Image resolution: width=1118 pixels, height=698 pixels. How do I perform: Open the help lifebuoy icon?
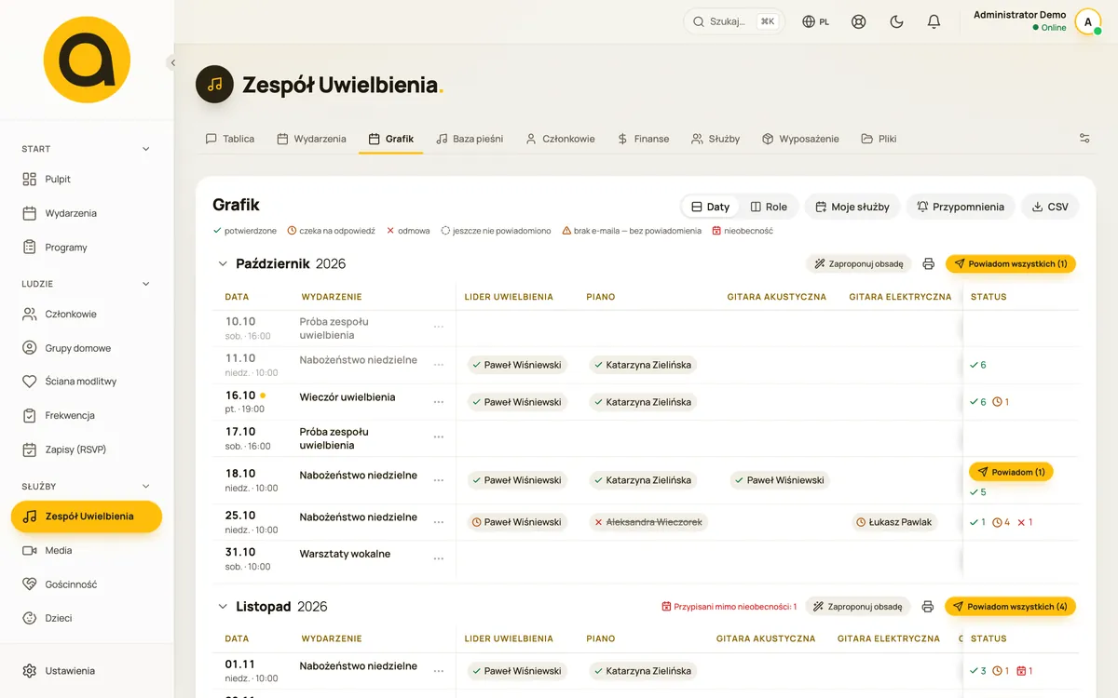(859, 21)
